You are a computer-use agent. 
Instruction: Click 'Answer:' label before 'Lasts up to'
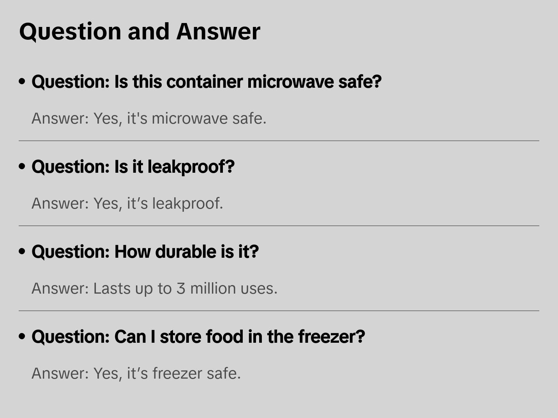[x=60, y=289]
